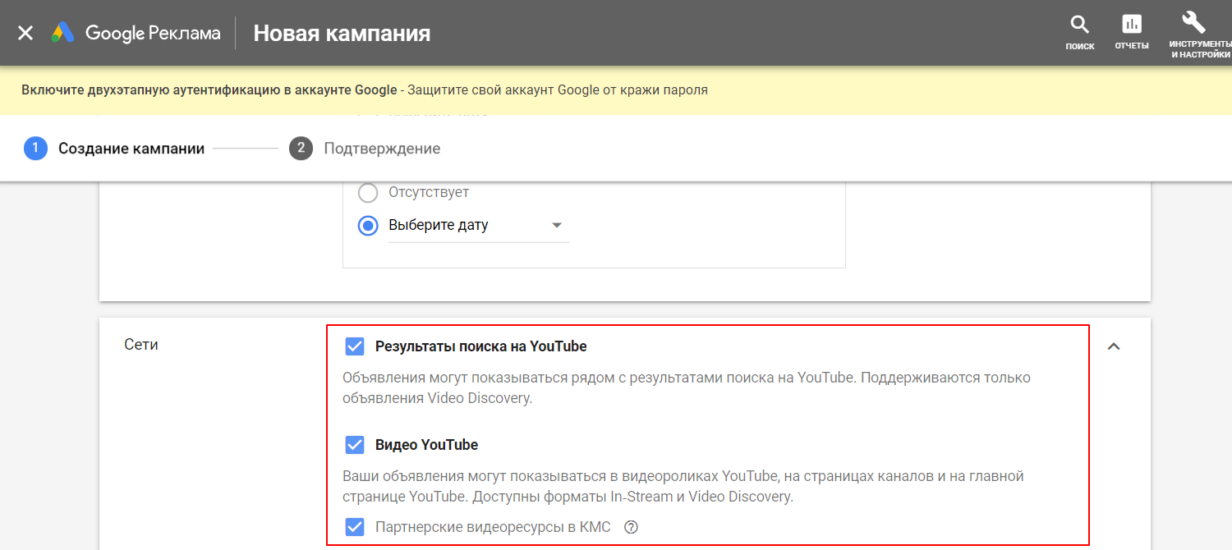Uncheck Результаты поиска на YouTube checkbox
This screenshot has height=550, width=1232.
[x=355, y=346]
